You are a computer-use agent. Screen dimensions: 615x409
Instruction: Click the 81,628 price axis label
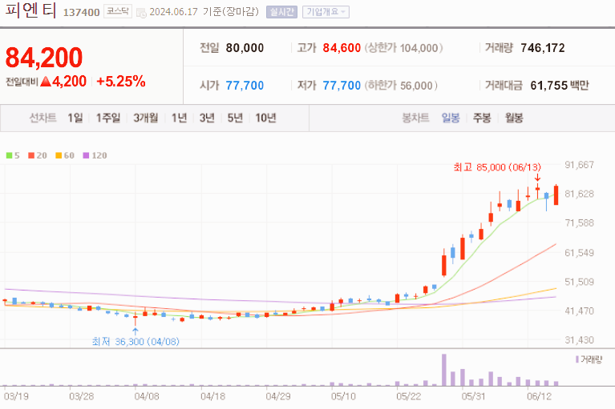579,194
